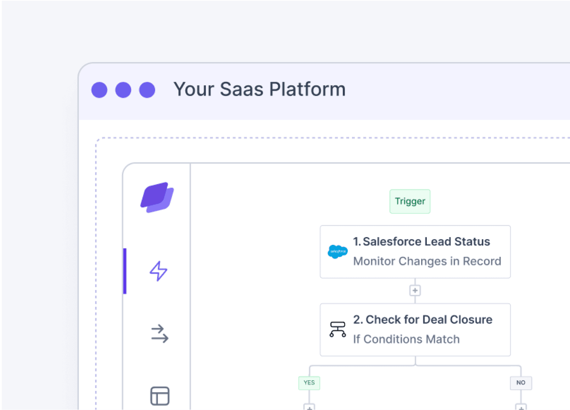
Task: Click the first purple window dot
Action: [x=99, y=90]
